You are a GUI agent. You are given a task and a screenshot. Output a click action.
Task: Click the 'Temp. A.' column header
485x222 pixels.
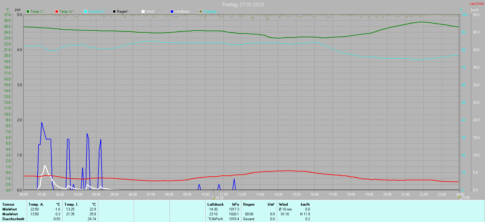click(x=36, y=204)
